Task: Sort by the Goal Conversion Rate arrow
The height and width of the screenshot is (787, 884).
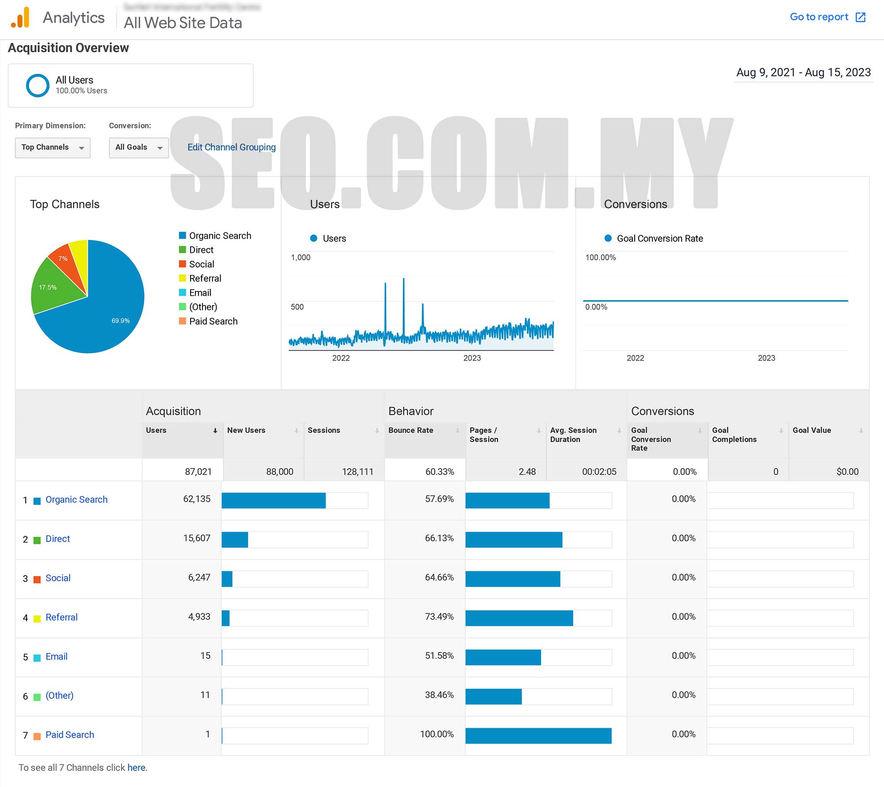Action: point(700,431)
